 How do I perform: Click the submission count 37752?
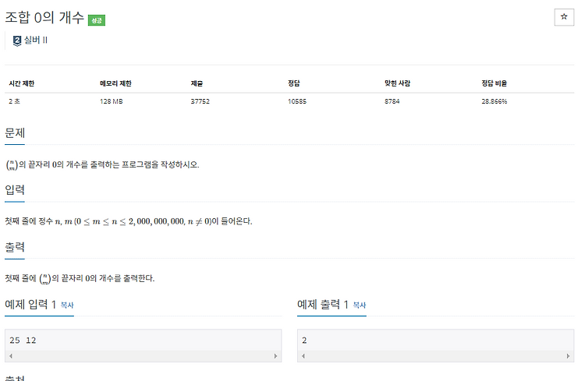coord(200,101)
